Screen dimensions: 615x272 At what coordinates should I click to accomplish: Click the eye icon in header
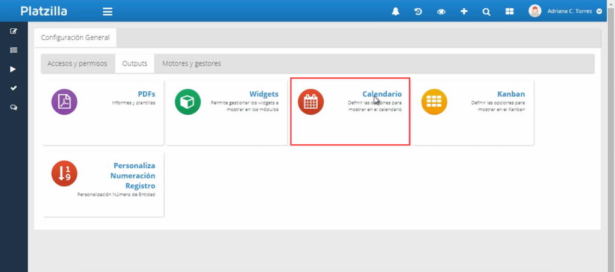(x=441, y=12)
